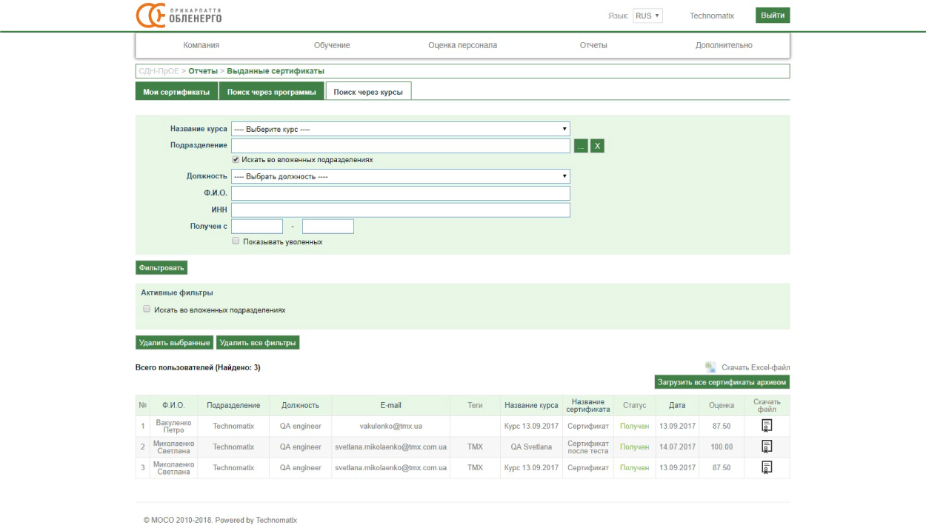Open the Technomatix user profile link
The height and width of the screenshot is (528, 926).
[x=712, y=16]
